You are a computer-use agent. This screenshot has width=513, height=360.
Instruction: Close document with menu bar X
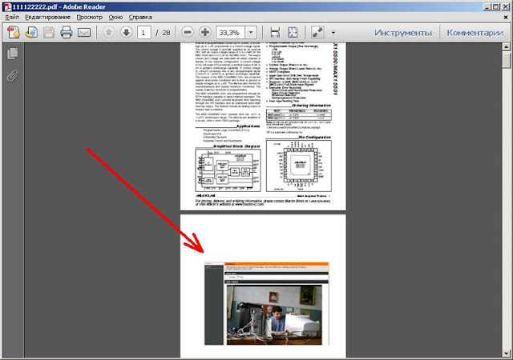(x=506, y=18)
